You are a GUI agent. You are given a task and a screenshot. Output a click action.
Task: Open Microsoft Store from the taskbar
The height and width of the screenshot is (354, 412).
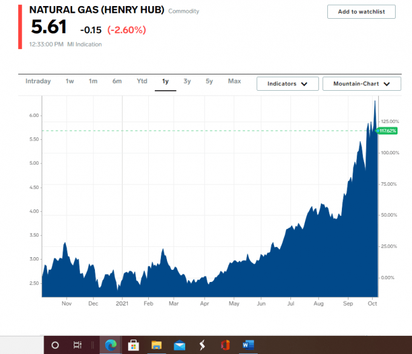133,345
